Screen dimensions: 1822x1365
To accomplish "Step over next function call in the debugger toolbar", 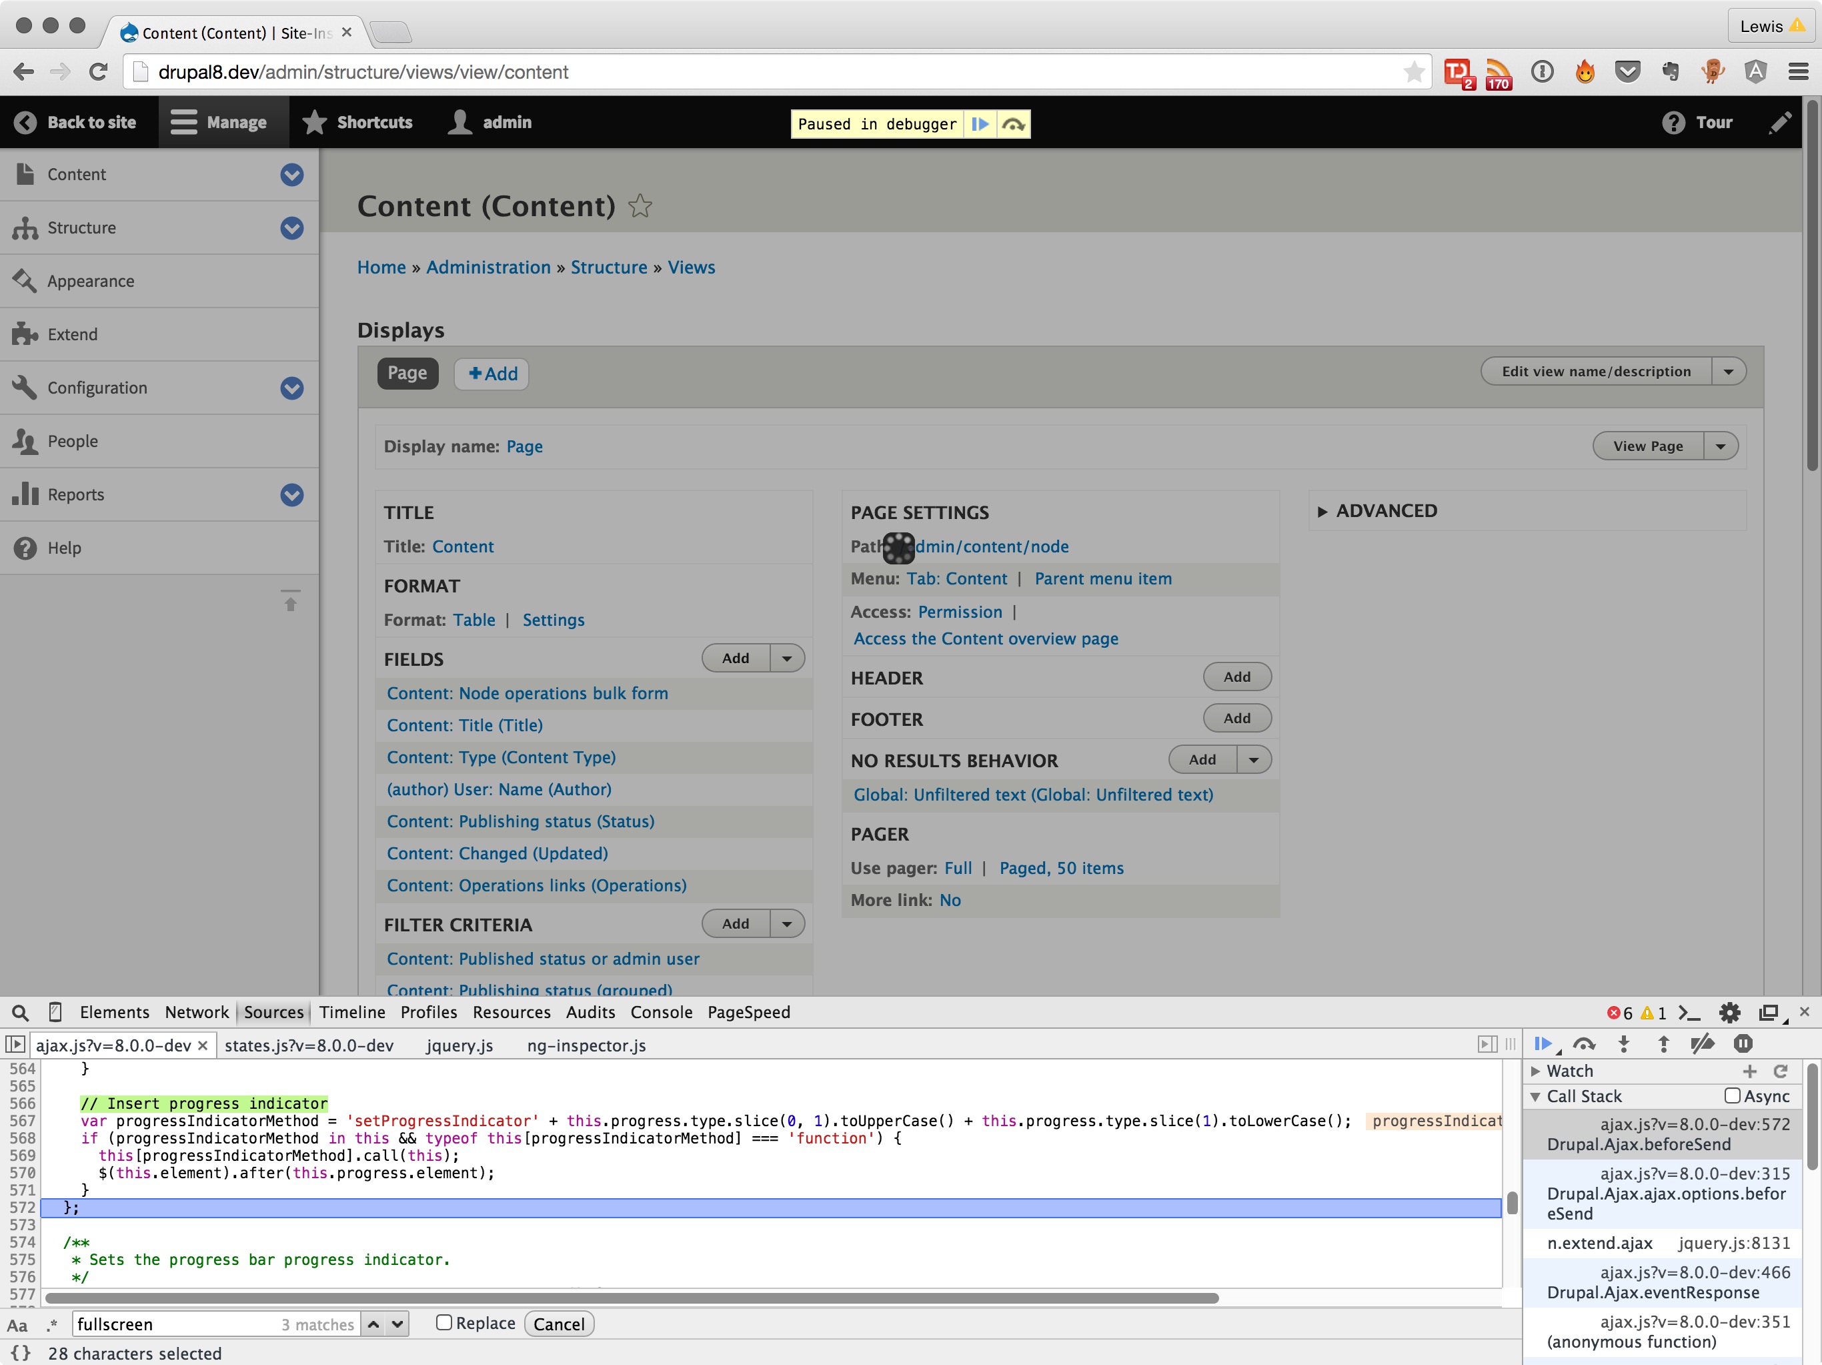I will tap(1584, 1045).
